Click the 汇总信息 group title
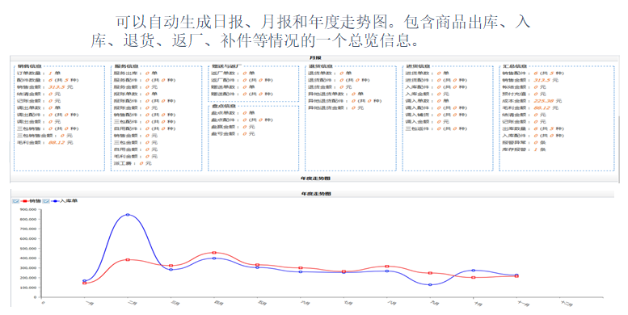 [515, 66]
